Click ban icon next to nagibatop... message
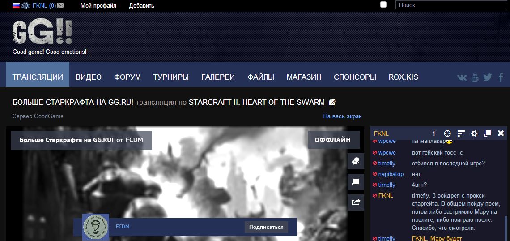The width and height of the screenshot is (510, 241). 375,174
